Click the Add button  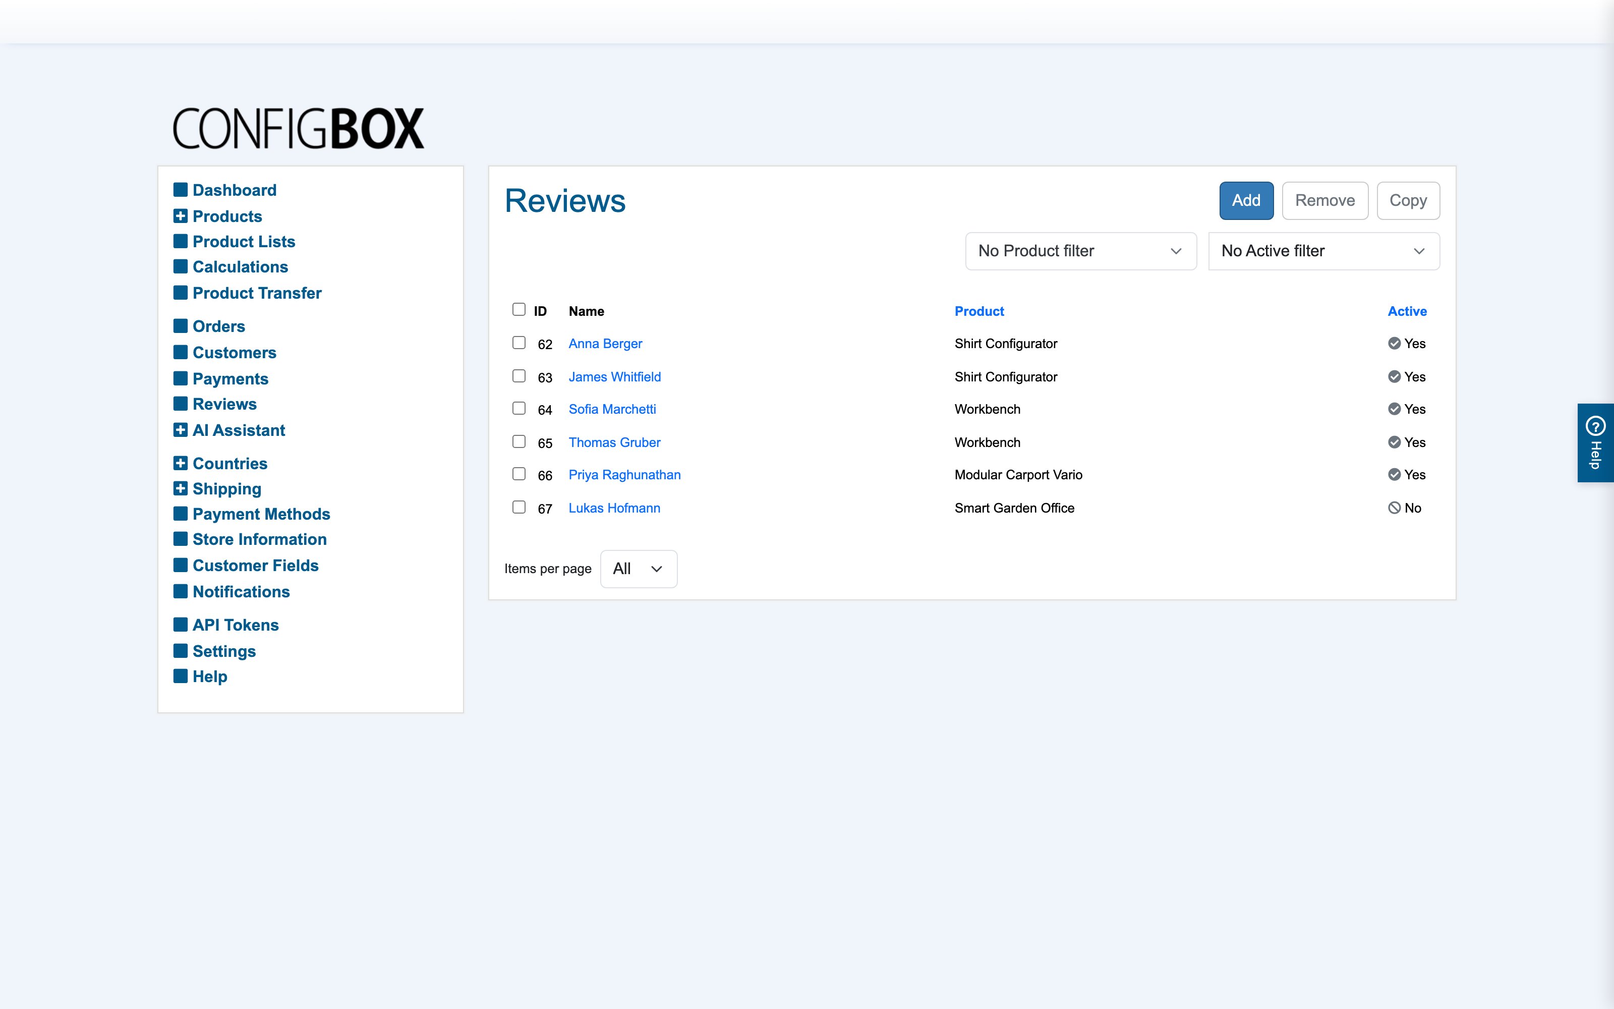click(x=1246, y=200)
